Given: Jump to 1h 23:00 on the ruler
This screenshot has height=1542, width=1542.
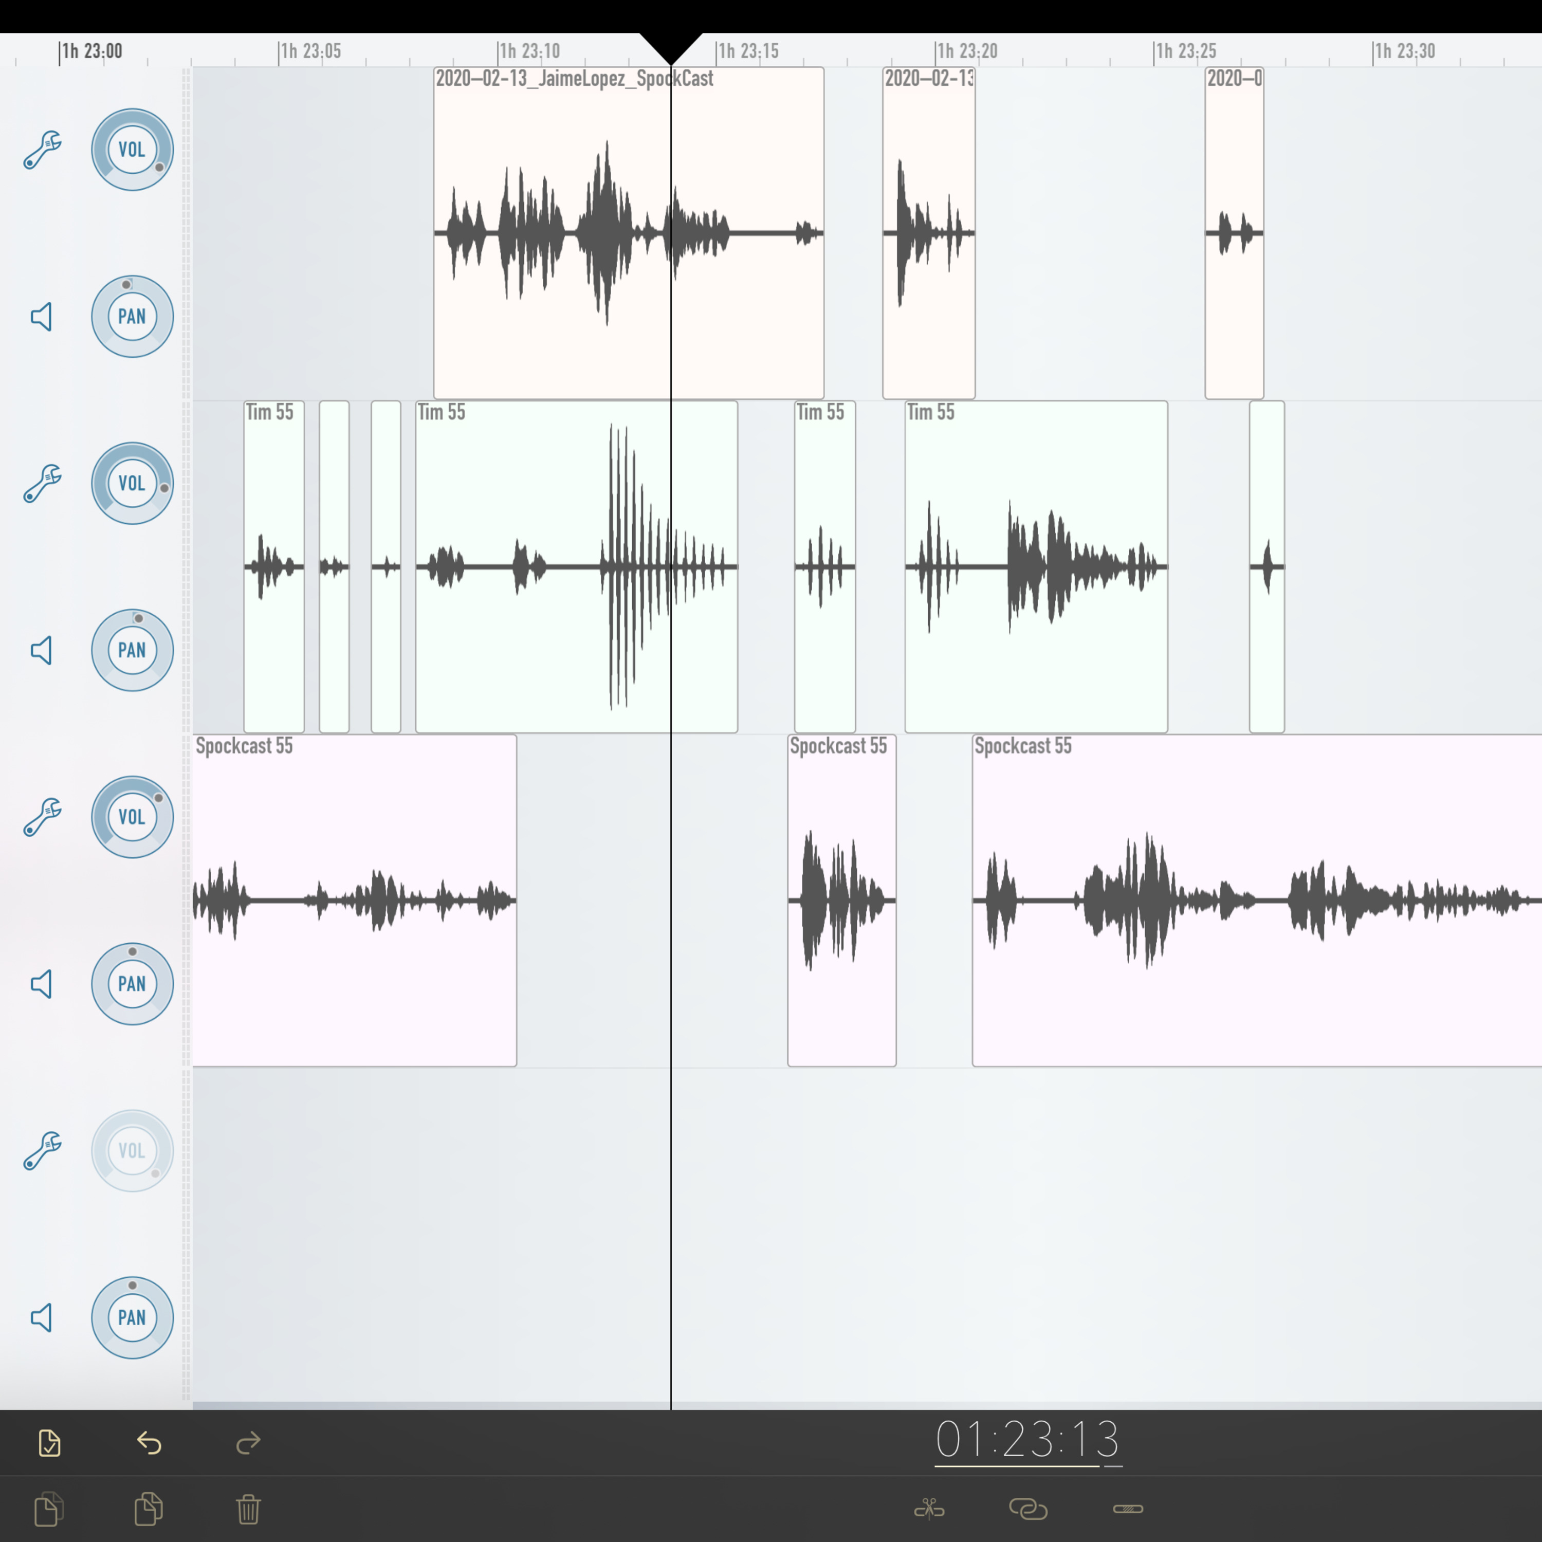Looking at the screenshot, I should pyautogui.click(x=91, y=51).
